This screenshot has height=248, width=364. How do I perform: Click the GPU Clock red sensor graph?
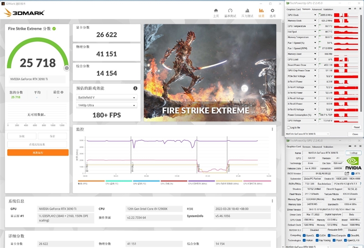point(346,15)
